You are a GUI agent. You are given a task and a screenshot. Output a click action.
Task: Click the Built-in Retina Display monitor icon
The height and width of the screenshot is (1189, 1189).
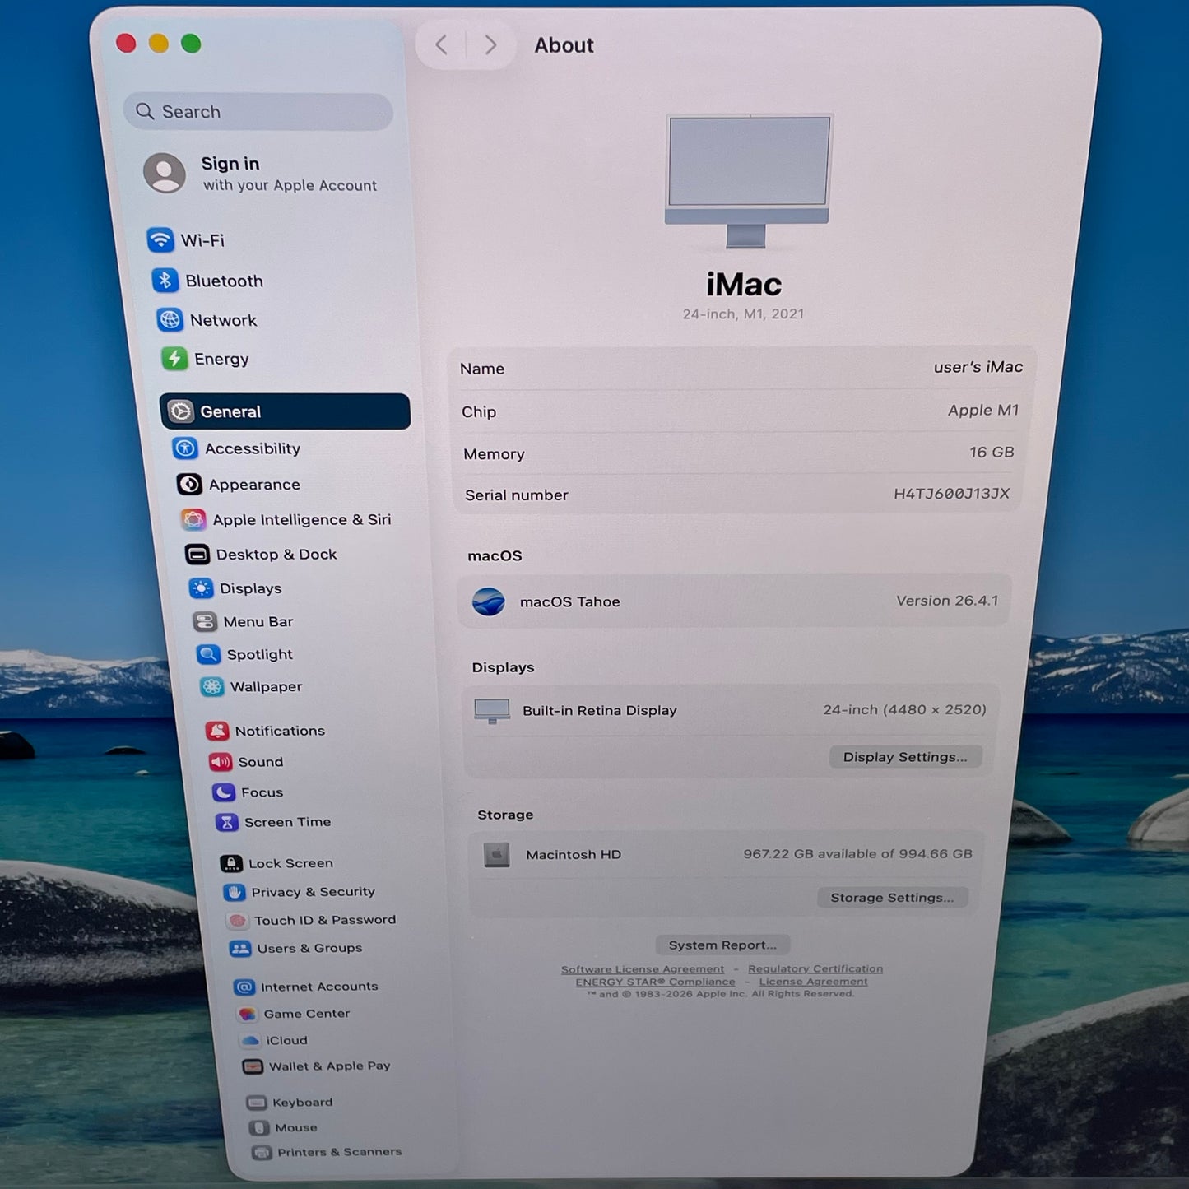(x=492, y=710)
